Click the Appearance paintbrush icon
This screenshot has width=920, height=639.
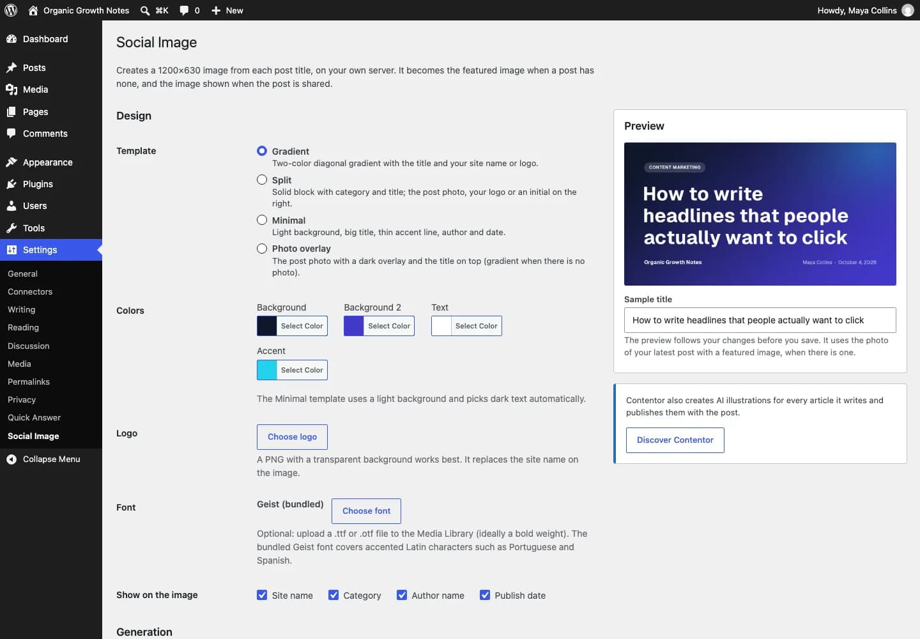11,162
